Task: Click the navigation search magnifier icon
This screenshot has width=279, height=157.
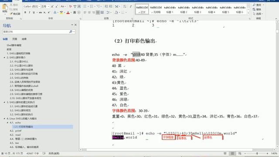Action: point(71,32)
